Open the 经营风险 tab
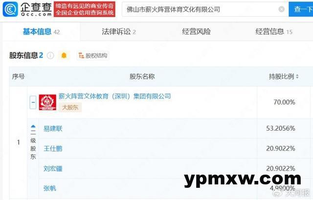The image size is (313, 200). 196,32
